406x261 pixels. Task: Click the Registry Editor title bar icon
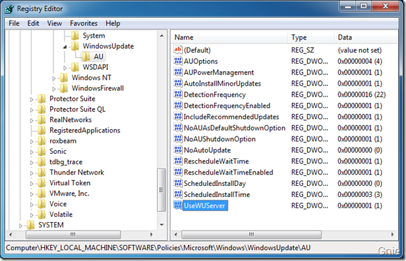(9, 9)
